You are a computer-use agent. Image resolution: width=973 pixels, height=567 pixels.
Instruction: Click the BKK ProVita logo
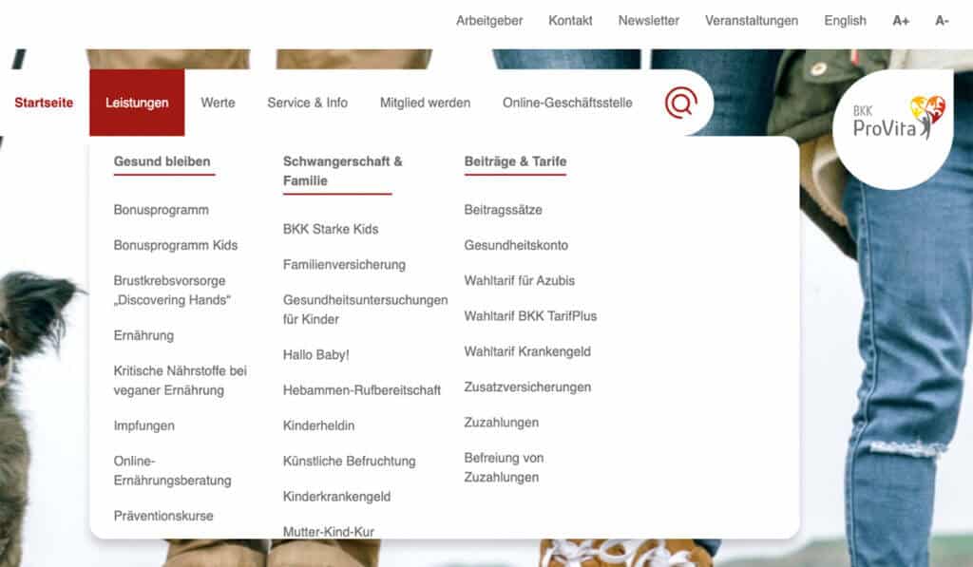pyautogui.click(x=893, y=122)
